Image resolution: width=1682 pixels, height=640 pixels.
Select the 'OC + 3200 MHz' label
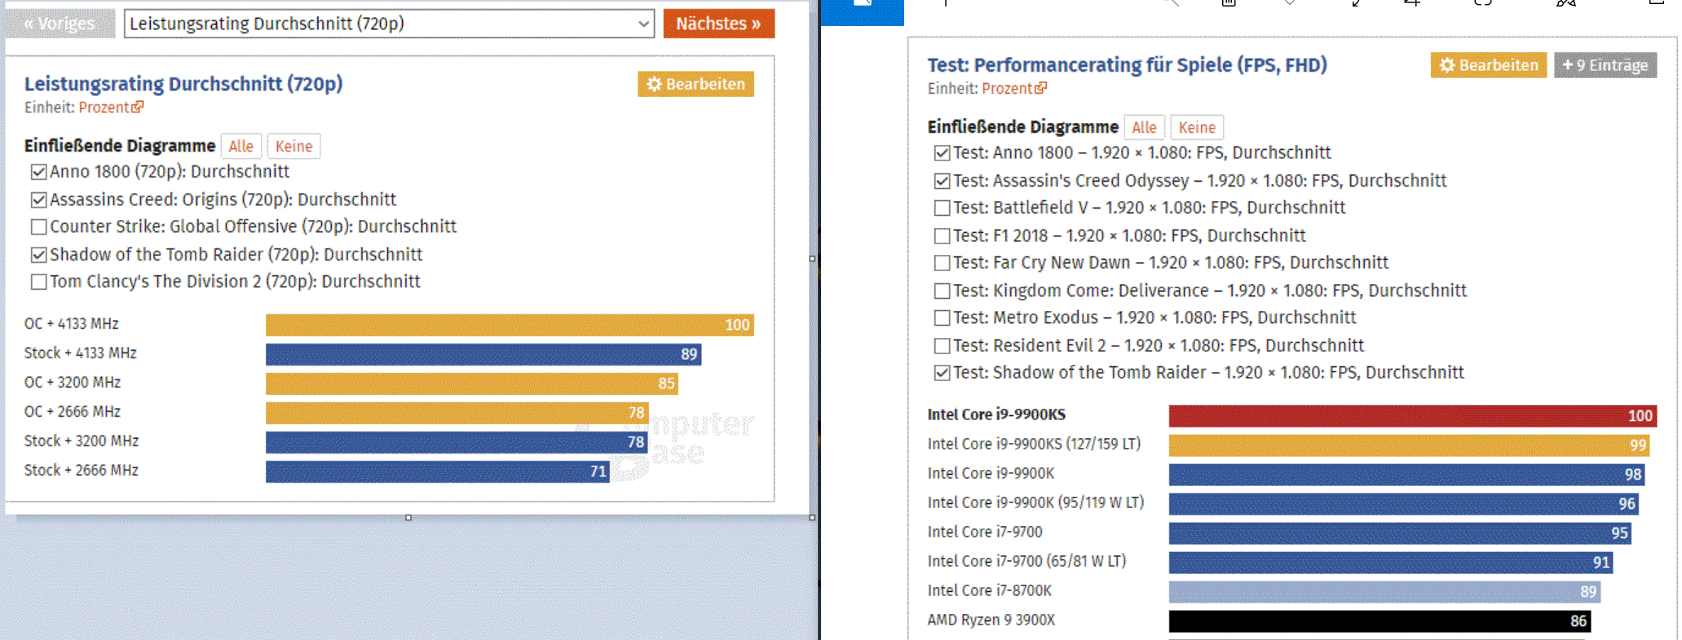(x=72, y=383)
